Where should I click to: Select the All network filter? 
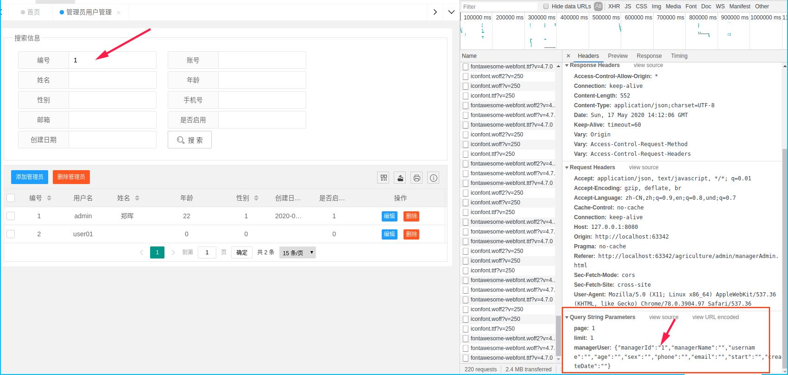598,6
